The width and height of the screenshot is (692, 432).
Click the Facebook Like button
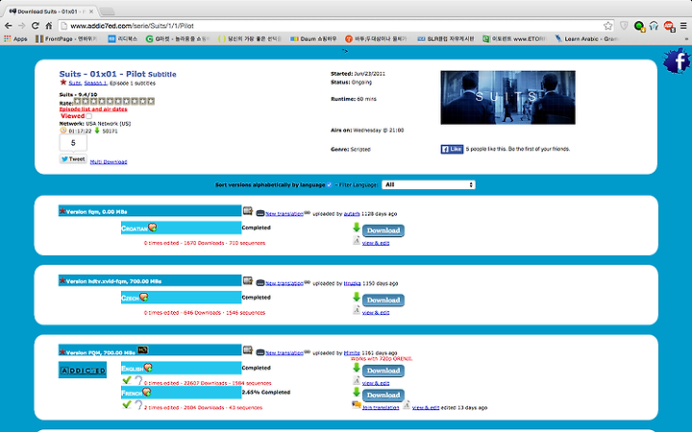[x=452, y=149]
